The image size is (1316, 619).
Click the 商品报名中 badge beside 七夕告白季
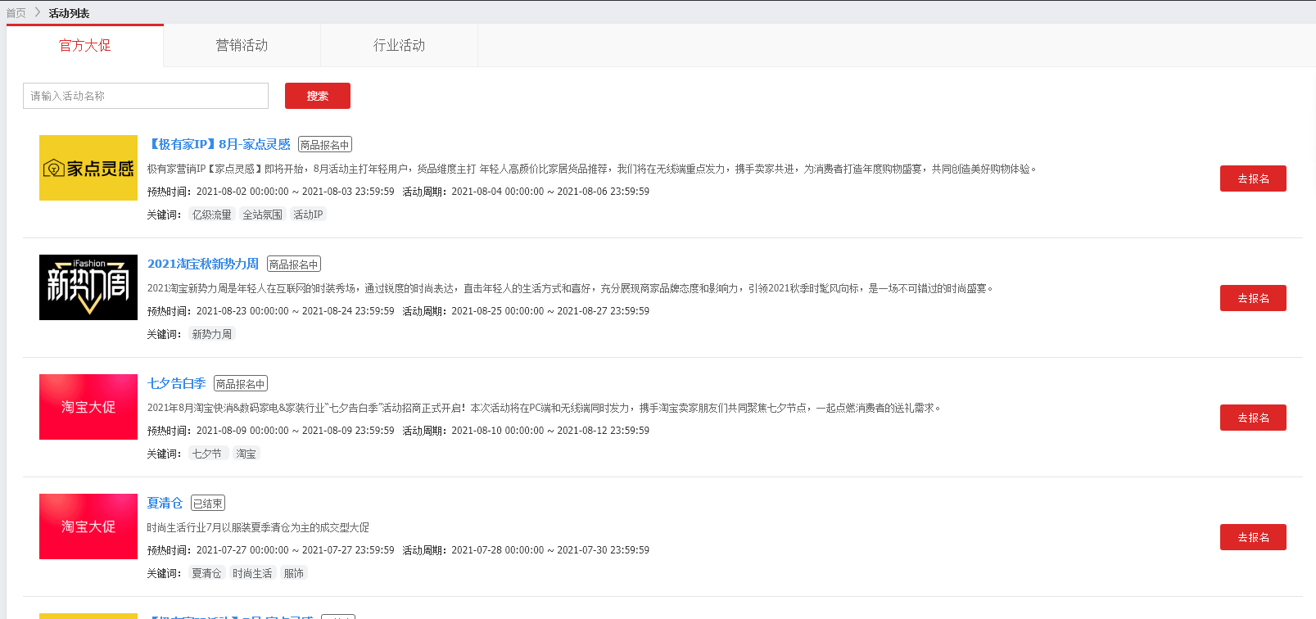[x=241, y=384]
